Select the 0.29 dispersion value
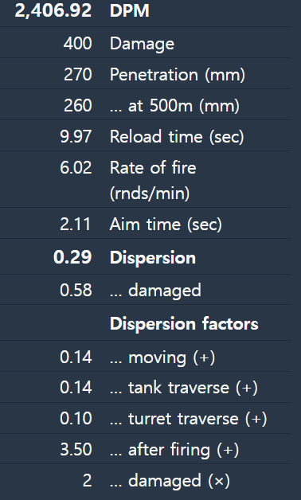This screenshot has height=500, width=301. pyautogui.click(x=72, y=257)
